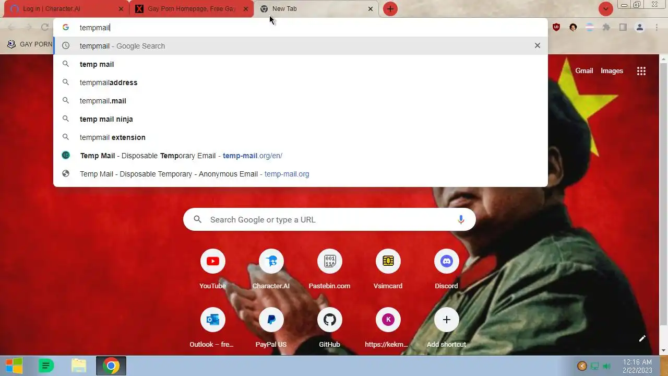Open the temp-mail.org/en/ suggestion
The image size is (668, 376).
301,156
